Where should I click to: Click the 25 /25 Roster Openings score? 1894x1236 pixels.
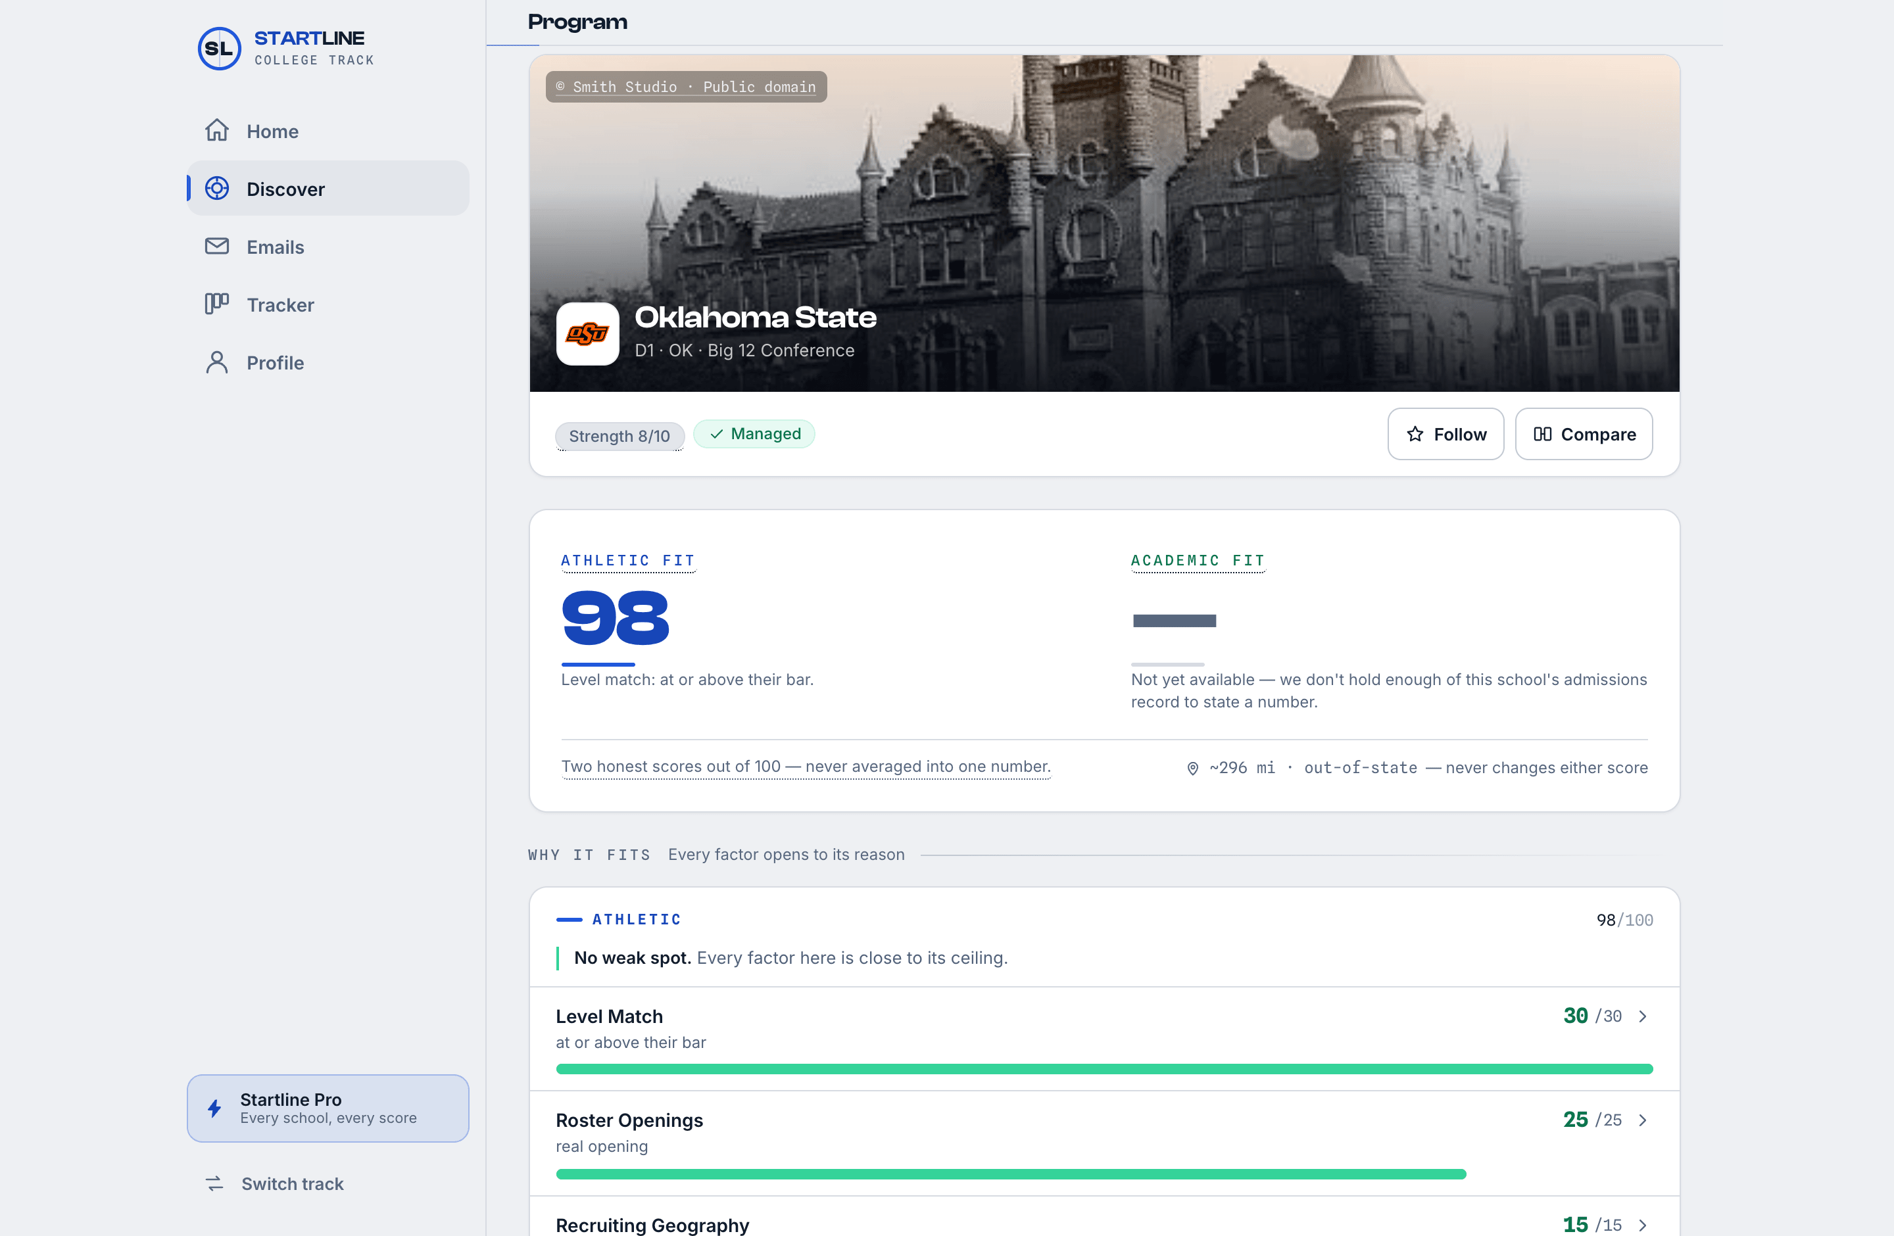tap(1592, 1120)
